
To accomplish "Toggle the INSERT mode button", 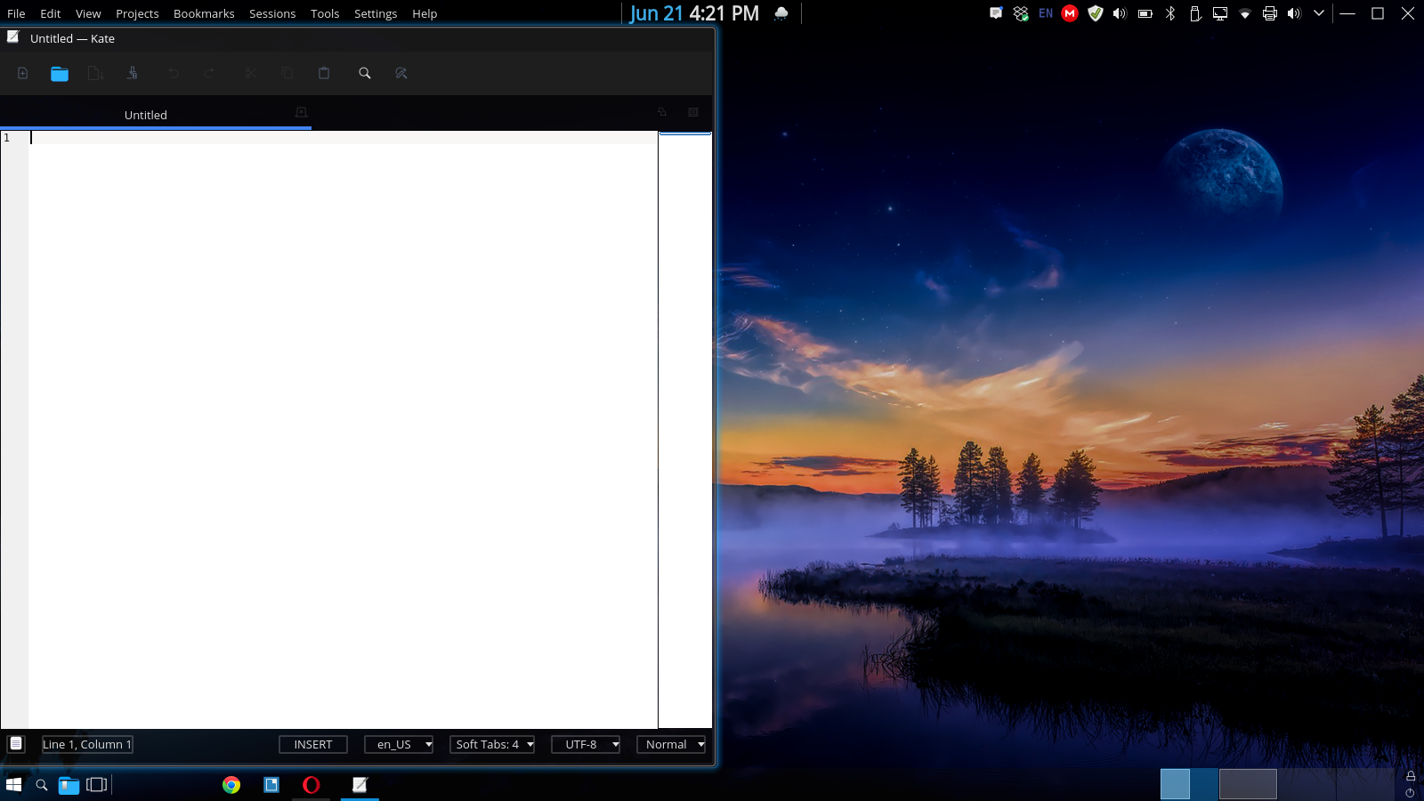I will click(313, 744).
